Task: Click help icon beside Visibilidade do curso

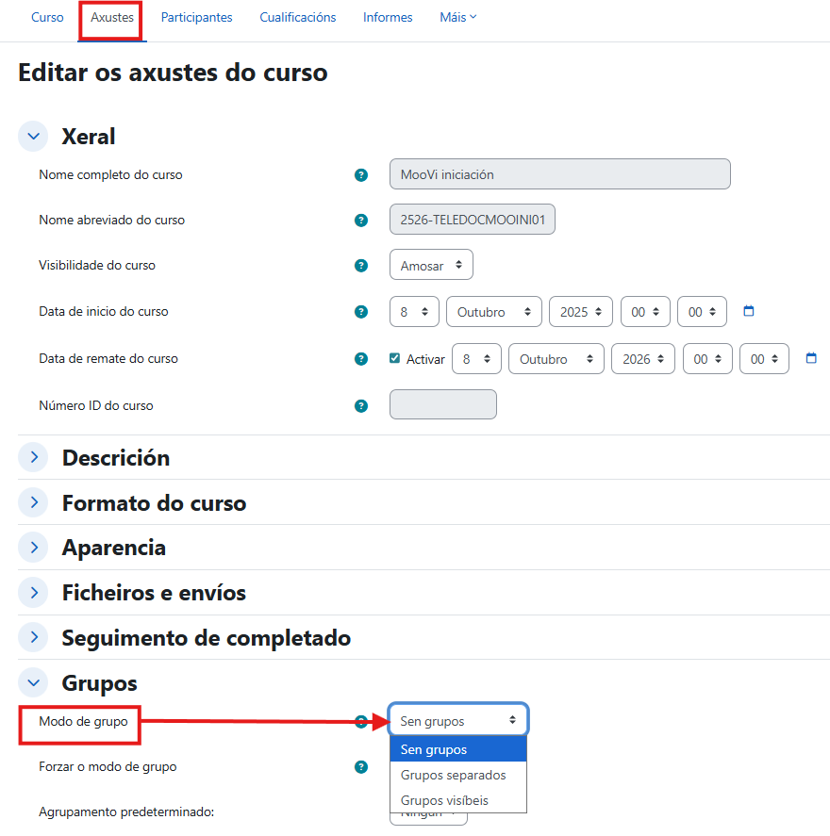Action: (360, 266)
